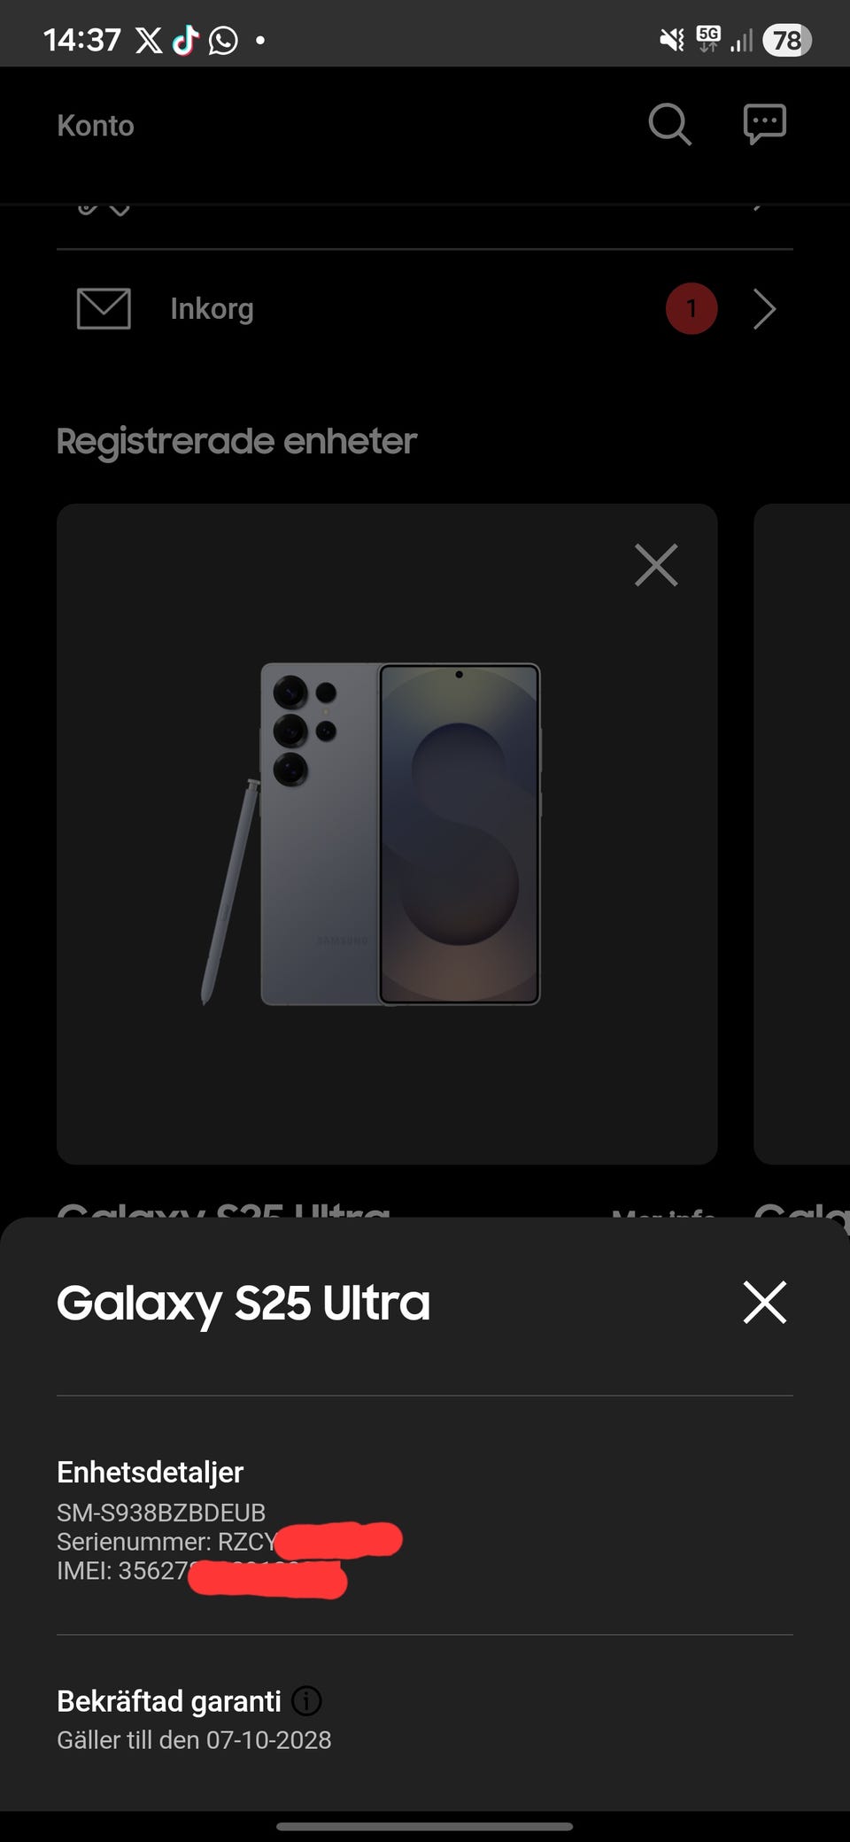Tap the Registrerade enheter heading

[x=236, y=441]
